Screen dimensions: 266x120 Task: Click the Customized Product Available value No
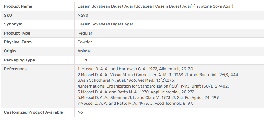pos(80,112)
